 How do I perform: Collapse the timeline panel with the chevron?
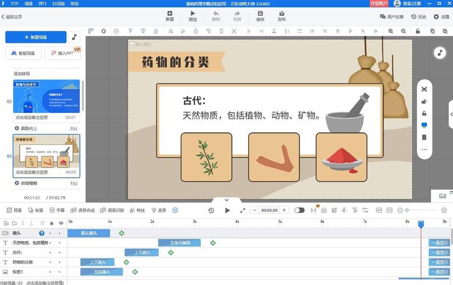click(x=226, y=200)
